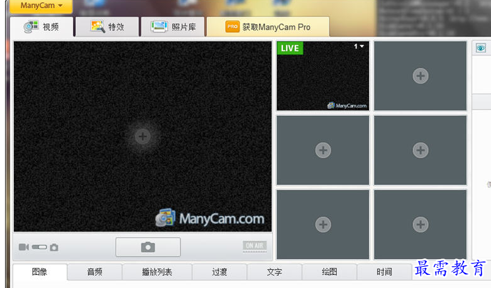Click the small photo camera mode icon
The image size is (491, 288).
54,247
